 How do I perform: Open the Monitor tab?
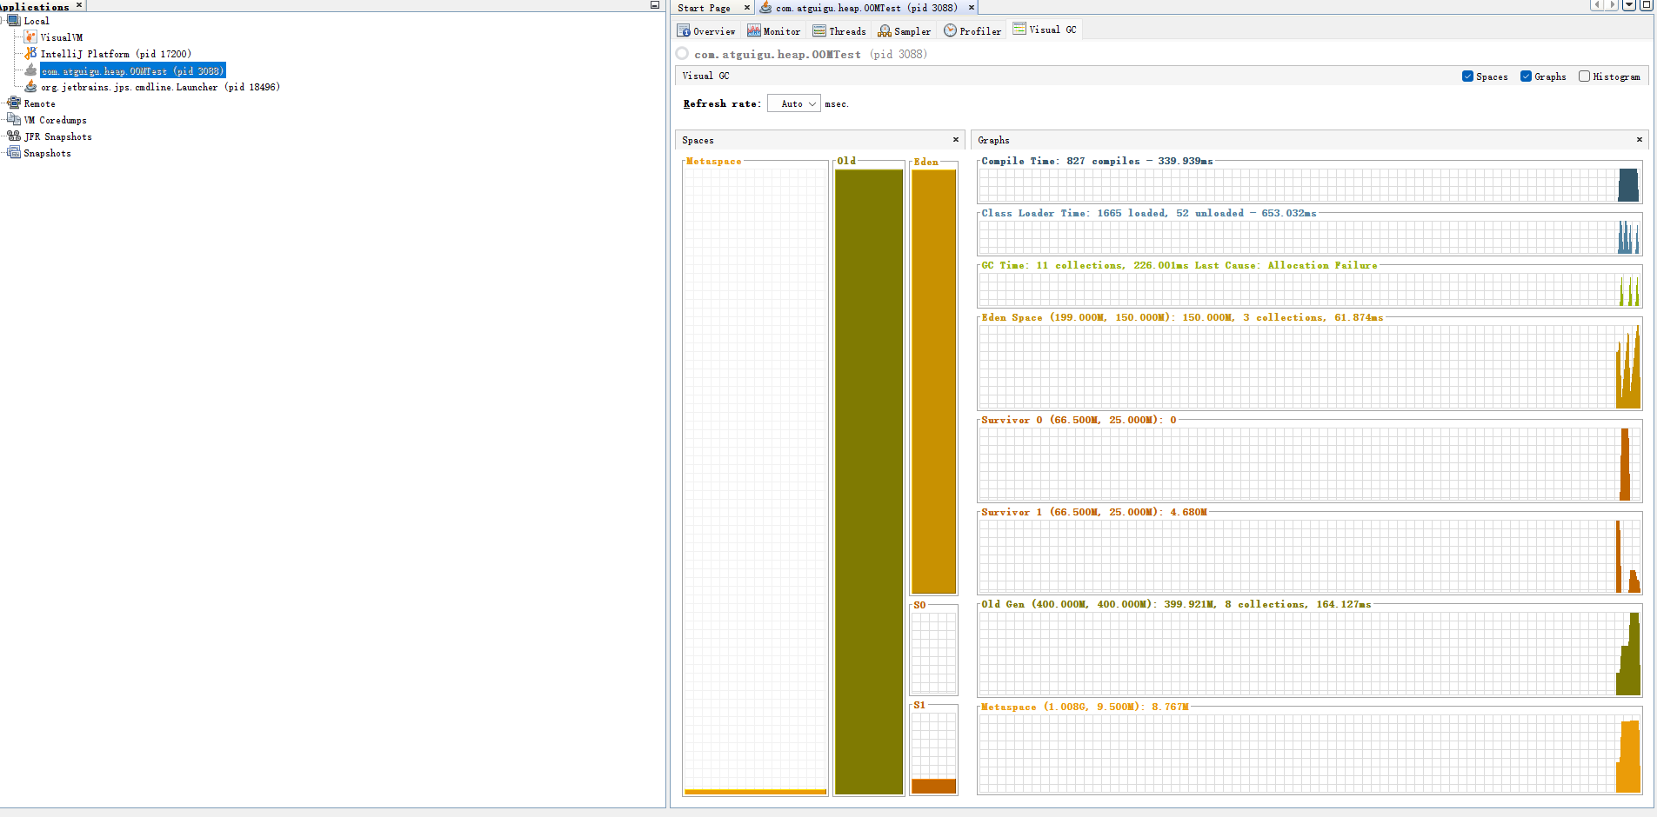point(773,30)
